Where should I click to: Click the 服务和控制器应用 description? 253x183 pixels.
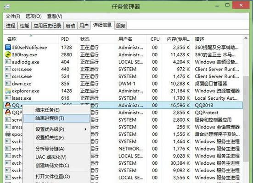pyautogui.click(x=213, y=120)
